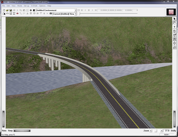Expand the Current (Untitled) View dropdown
Screen dimensions: 178x137
(x=76, y=14)
